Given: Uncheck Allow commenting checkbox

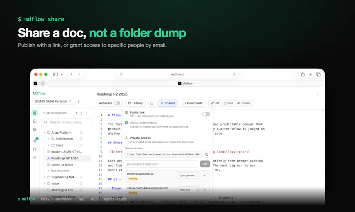Looking at the screenshot, I should click(126, 123).
